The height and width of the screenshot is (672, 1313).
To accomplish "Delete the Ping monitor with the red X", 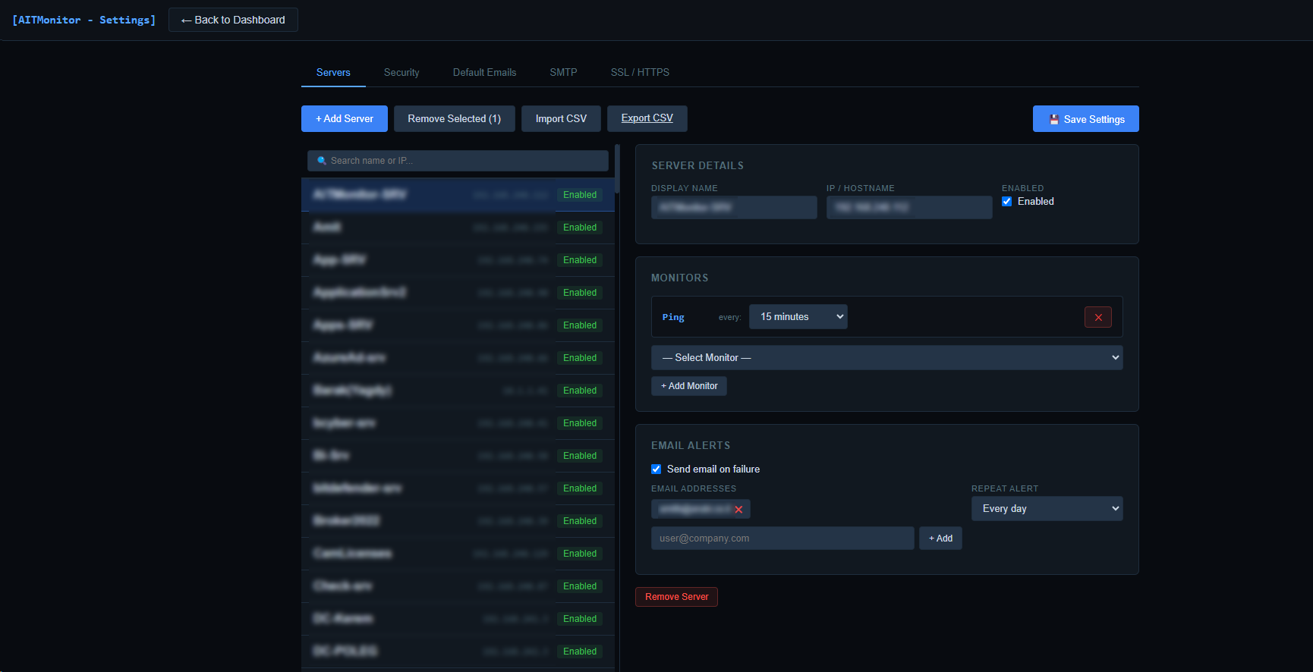I will (1098, 317).
